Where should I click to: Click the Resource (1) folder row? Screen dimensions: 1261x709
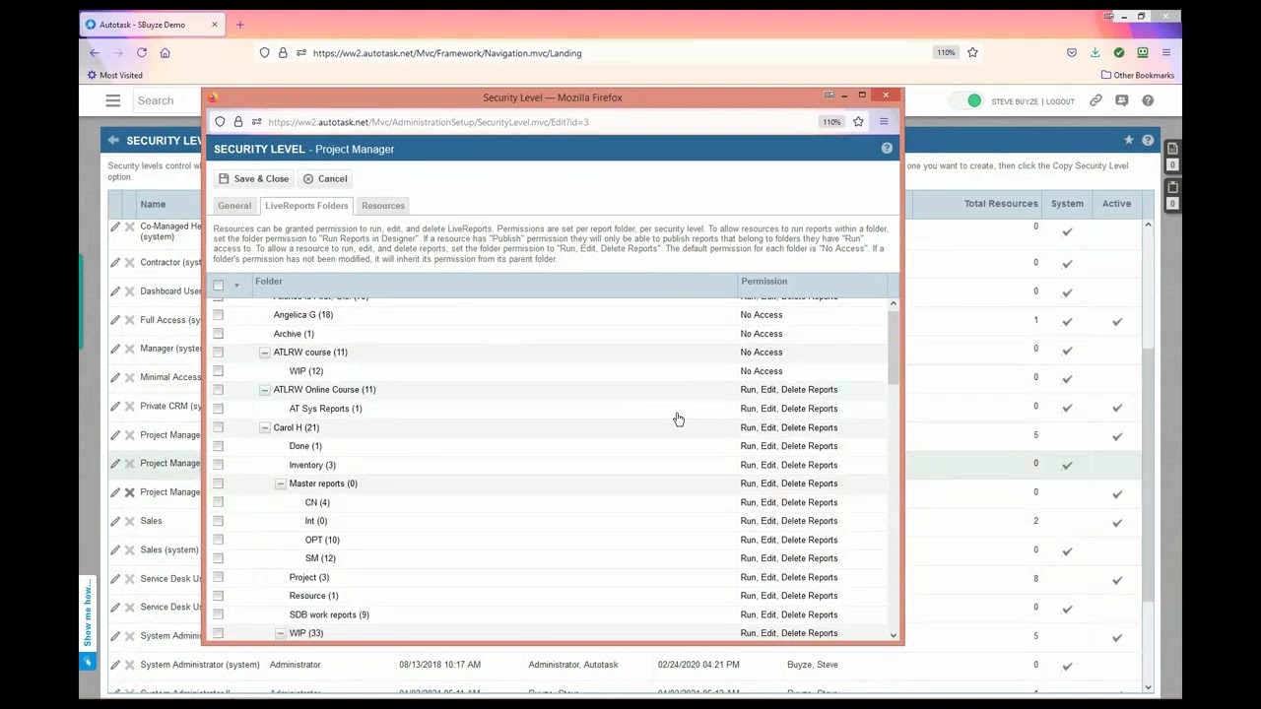coord(550,596)
